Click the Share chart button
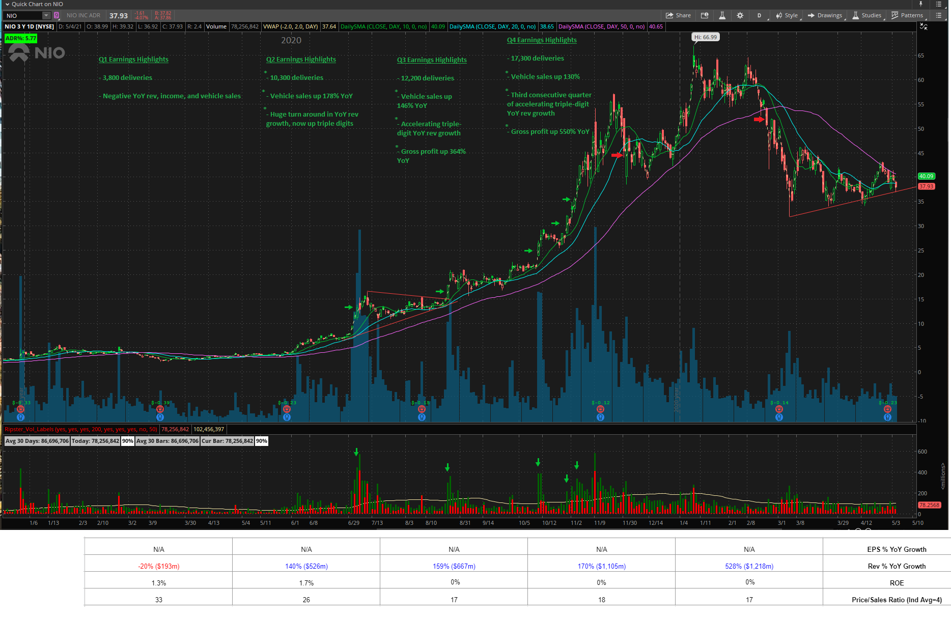The width and height of the screenshot is (951, 617). [678, 15]
